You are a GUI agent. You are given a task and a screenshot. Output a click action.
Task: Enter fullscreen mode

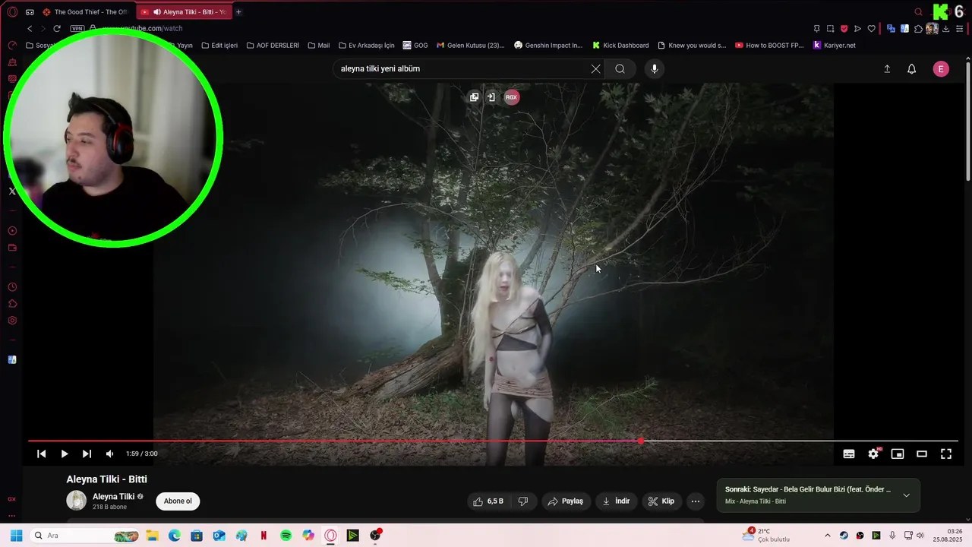[x=946, y=454]
